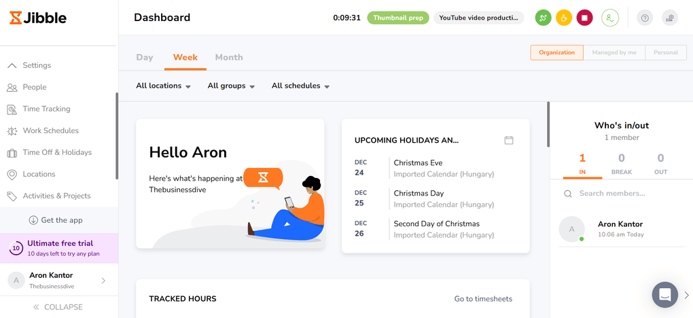Click the Activities & Projects tag icon

[12, 196]
